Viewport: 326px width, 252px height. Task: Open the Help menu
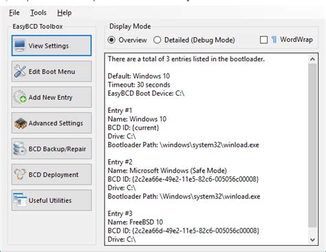(64, 12)
